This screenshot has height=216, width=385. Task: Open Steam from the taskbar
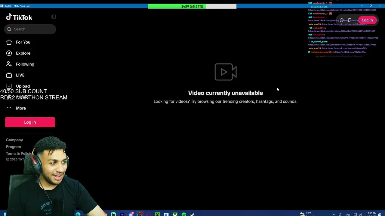coord(192,214)
